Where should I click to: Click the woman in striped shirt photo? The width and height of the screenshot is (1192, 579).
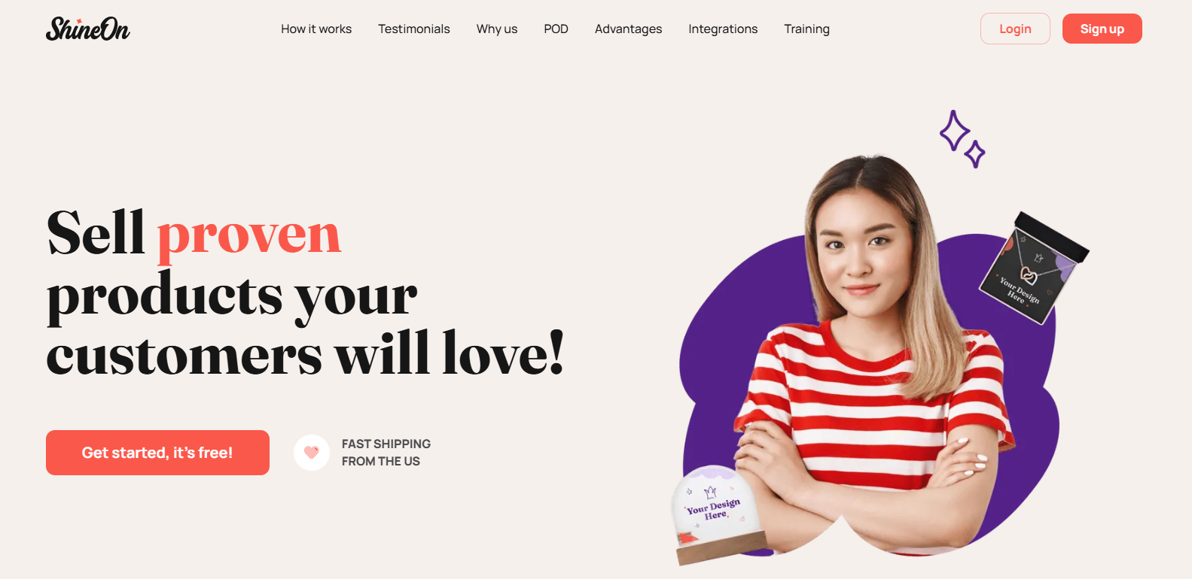(873, 353)
